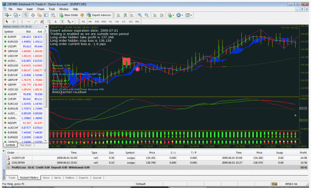Viewport: 311px width, 188px height.
Task: Select the Crosshair tool
Action: [14, 21]
